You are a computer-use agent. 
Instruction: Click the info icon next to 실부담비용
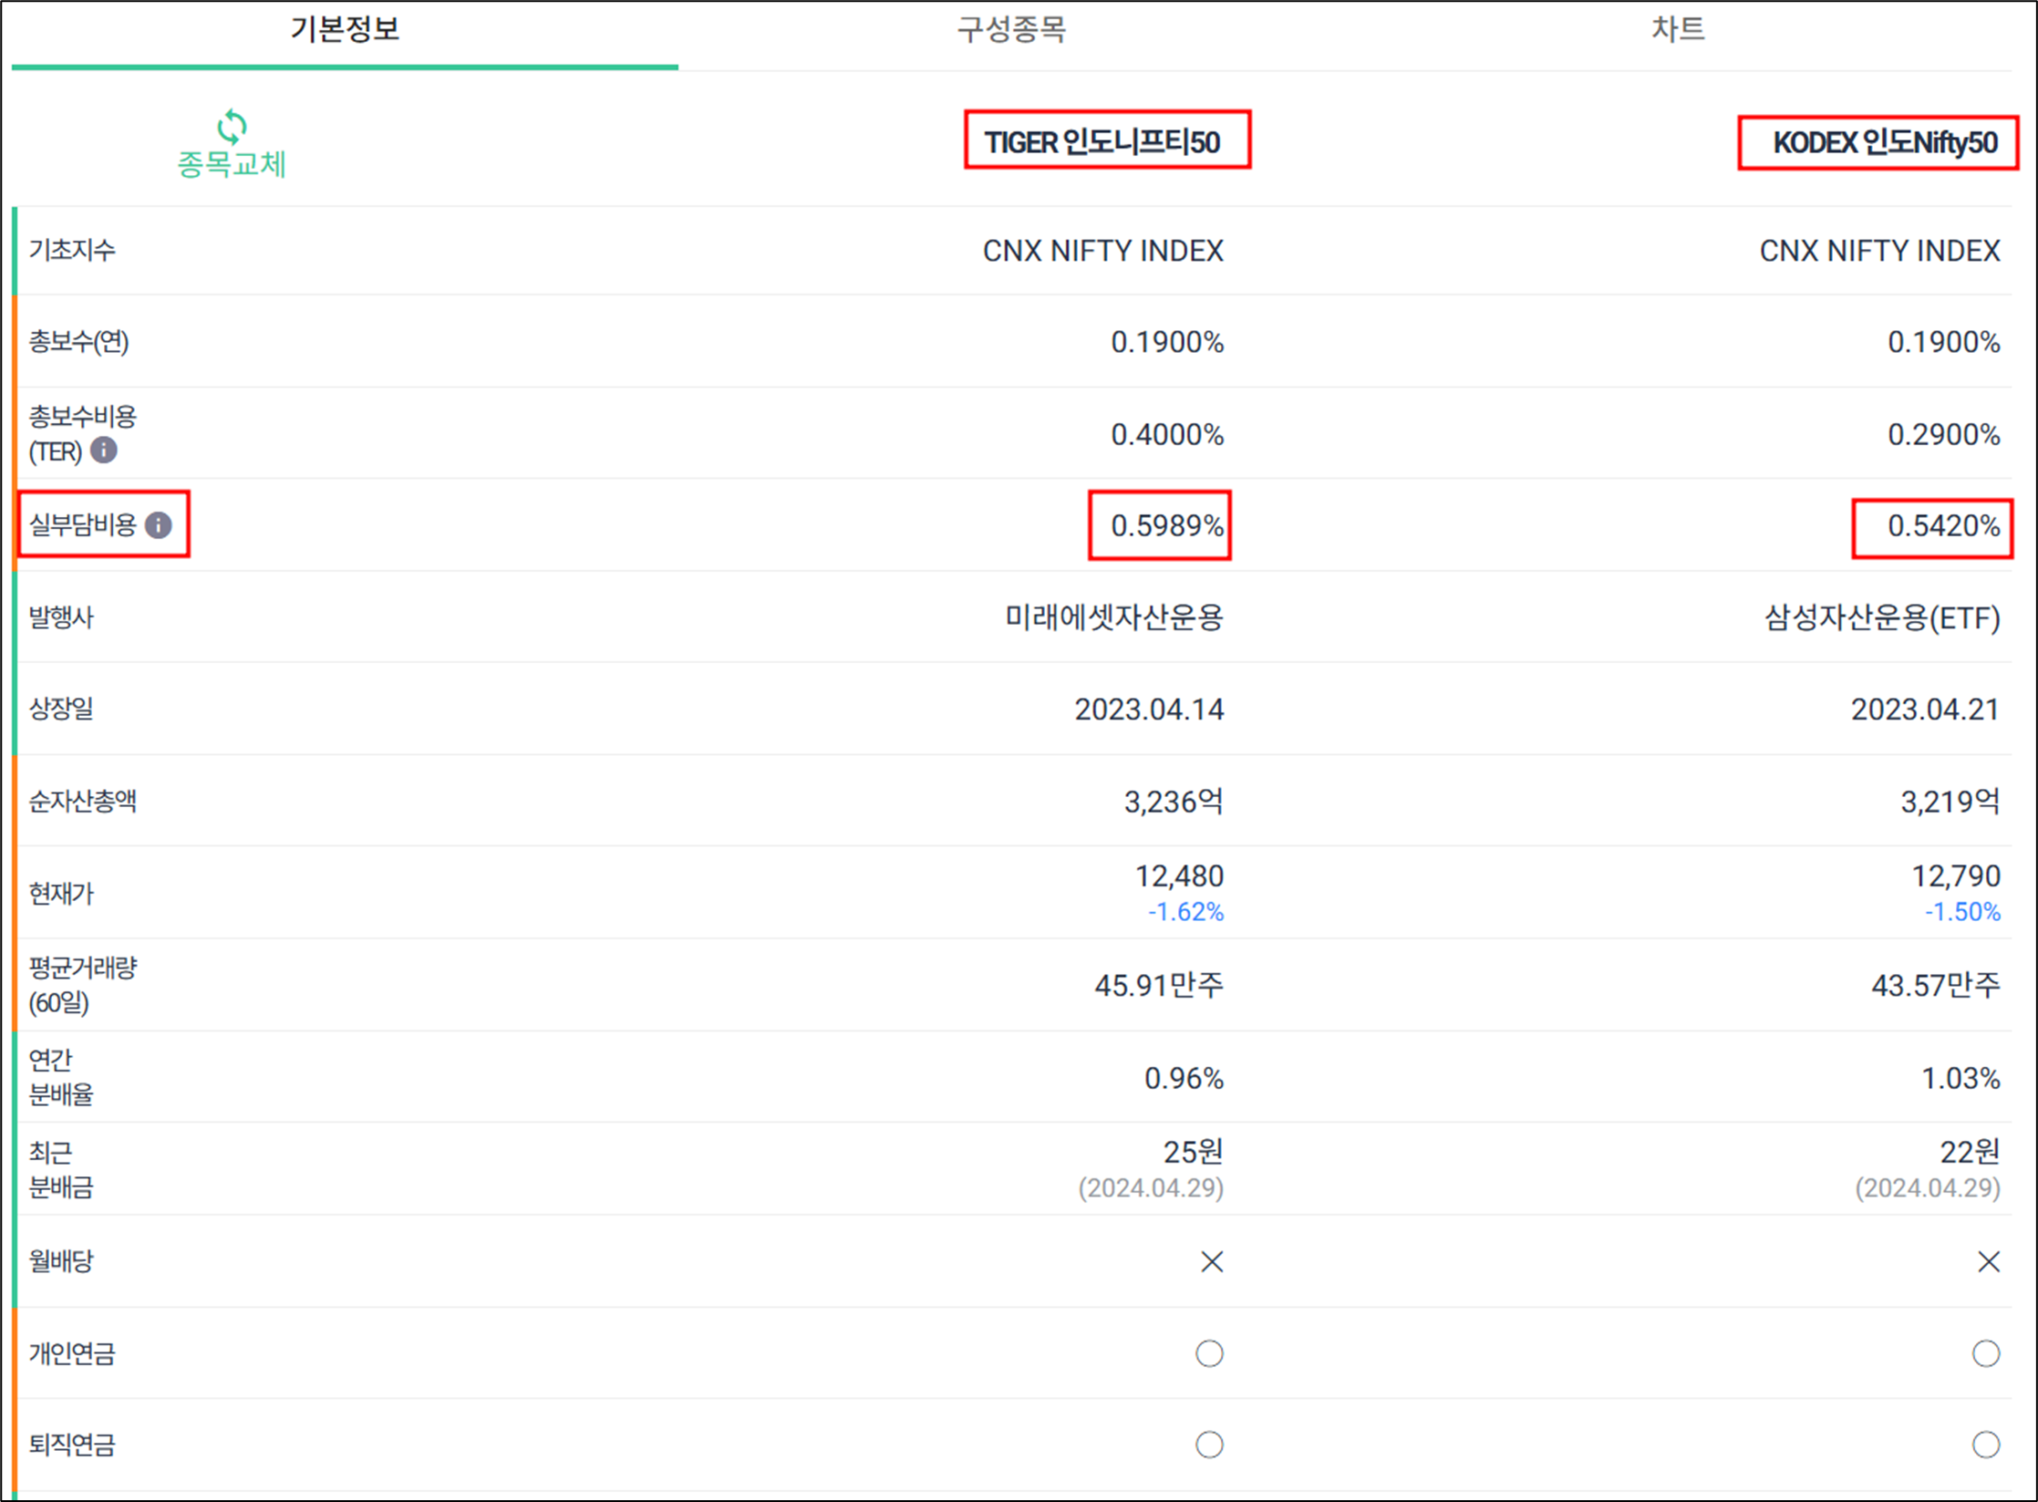tap(159, 525)
